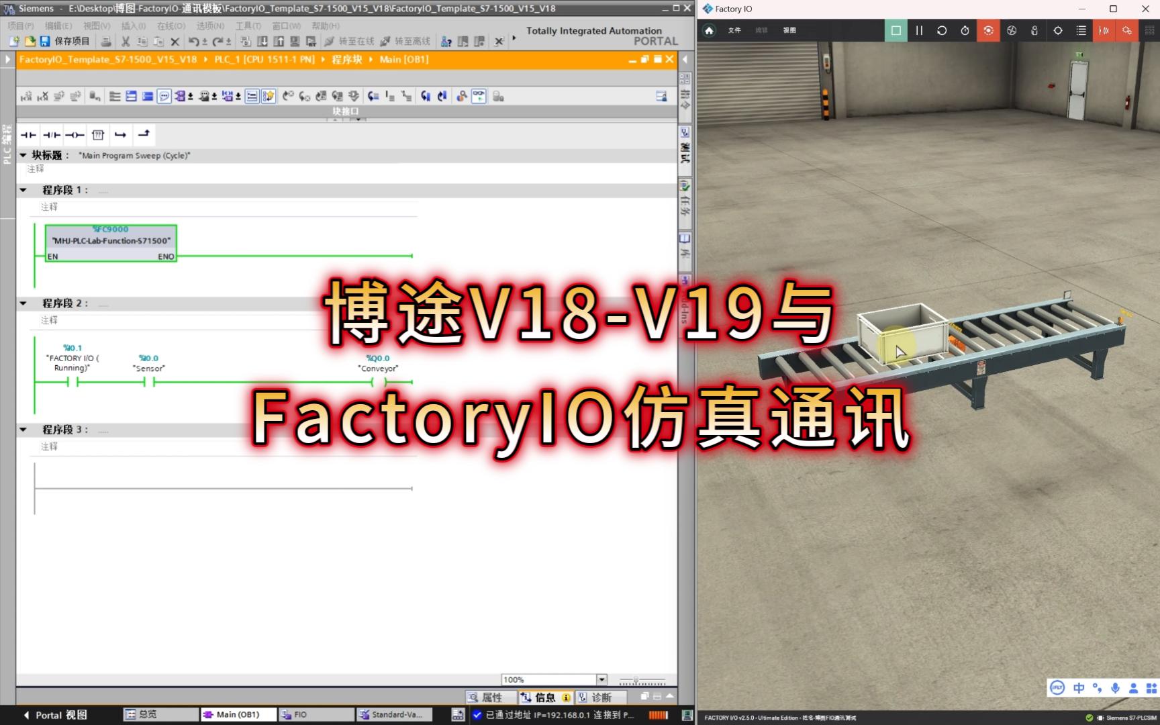Collapse network 3 (程序段 3)
Image resolution: width=1160 pixels, height=725 pixels.
[23, 430]
